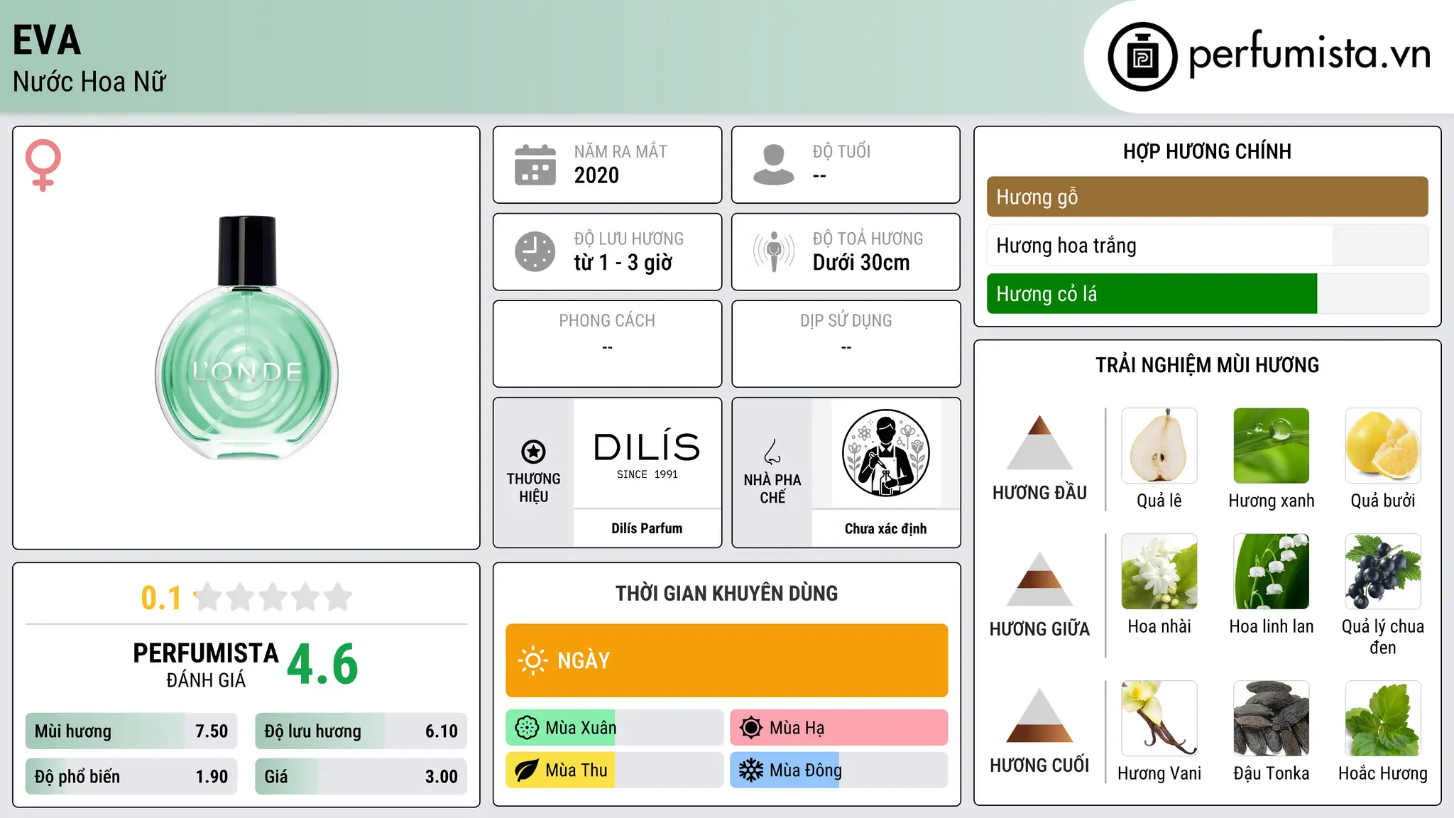The image size is (1454, 818).
Task: Click the pink female gender symbol
Action: pos(43,165)
